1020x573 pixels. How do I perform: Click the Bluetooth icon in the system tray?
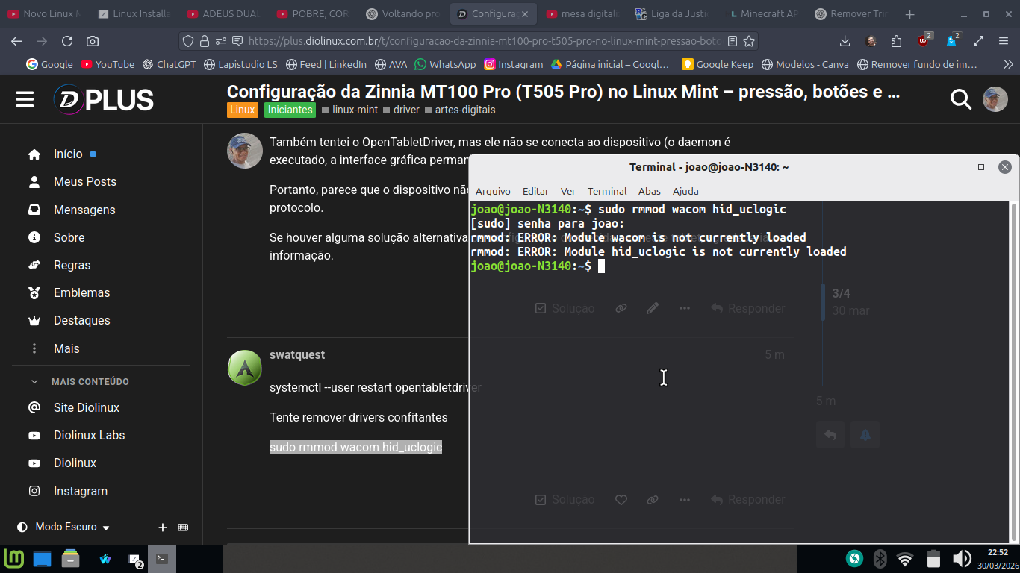[x=880, y=558]
